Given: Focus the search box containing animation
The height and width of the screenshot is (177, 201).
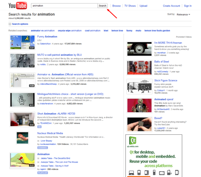Looking at the screenshot, I should coord(64,6).
